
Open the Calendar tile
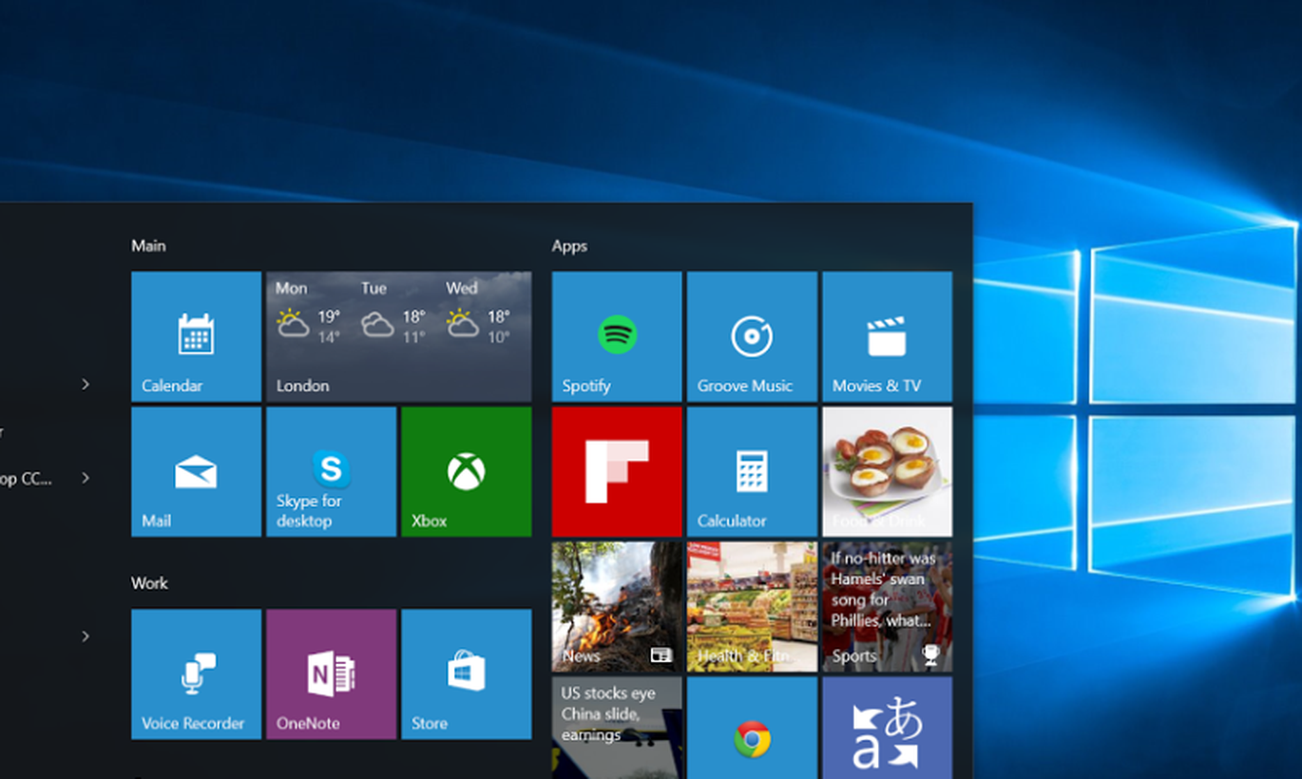click(x=196, y=336)
